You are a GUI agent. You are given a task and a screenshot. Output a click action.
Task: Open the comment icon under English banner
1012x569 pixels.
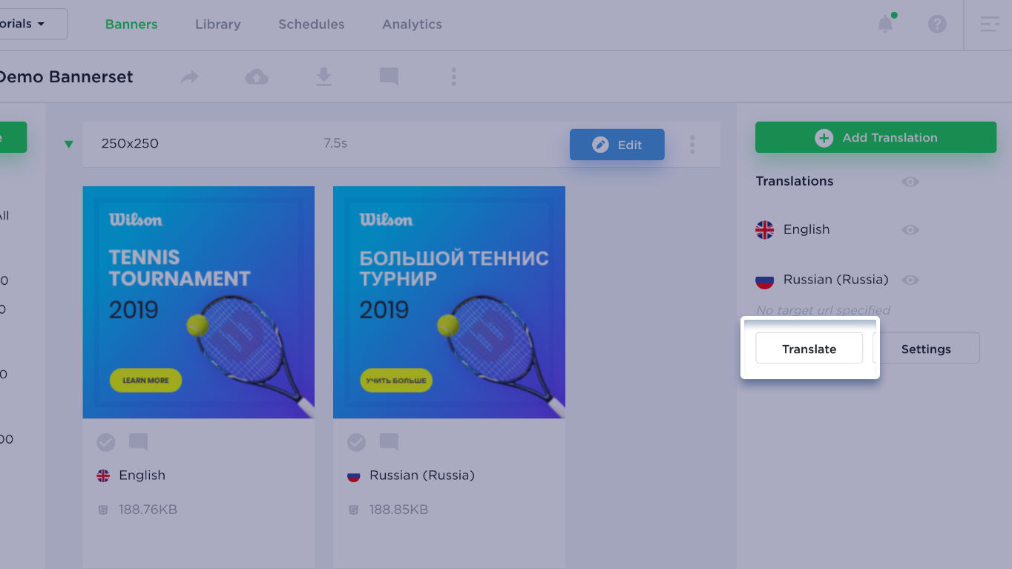click(x=138, y=442)
